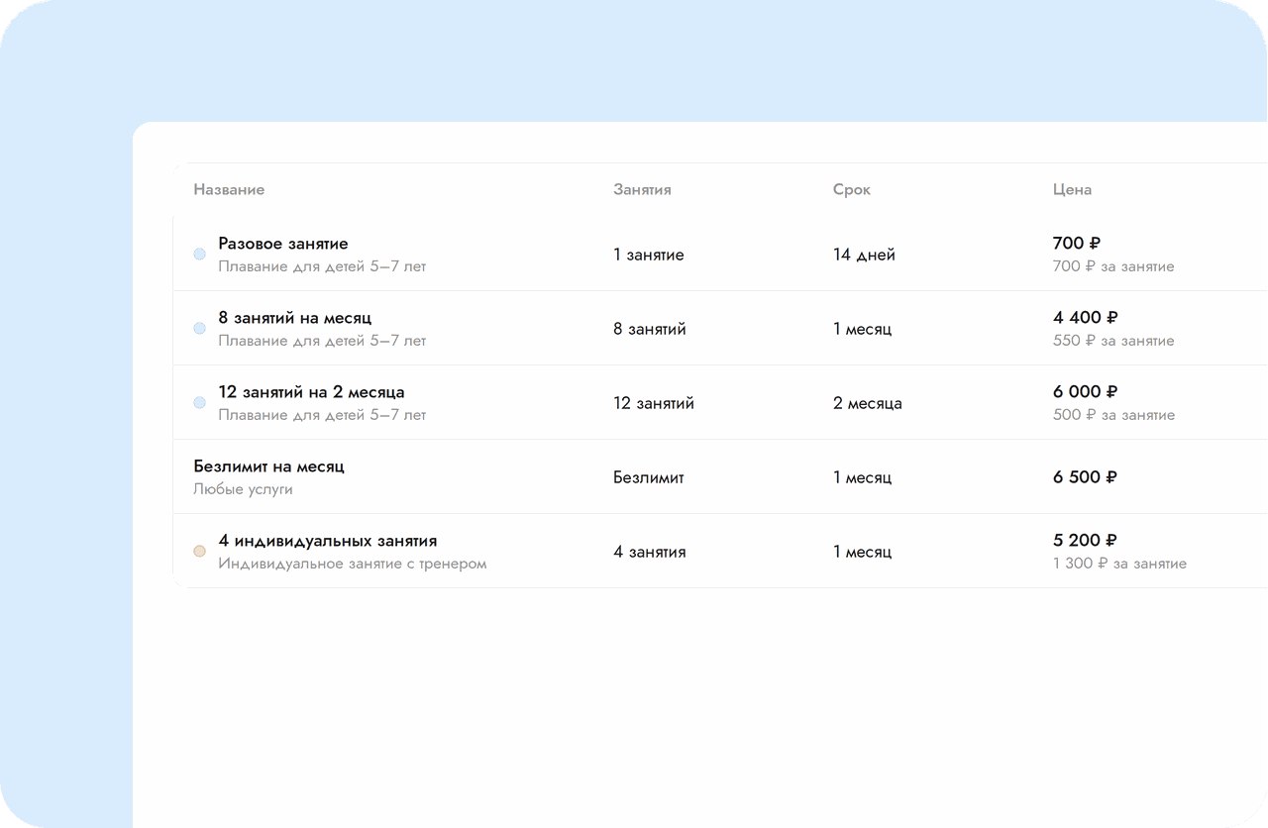
Task: Open the 4 индивидуальных занятия plan
Action: (x=720, y=552)
